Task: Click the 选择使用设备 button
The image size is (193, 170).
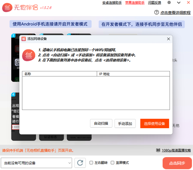Action: (154, 124)
